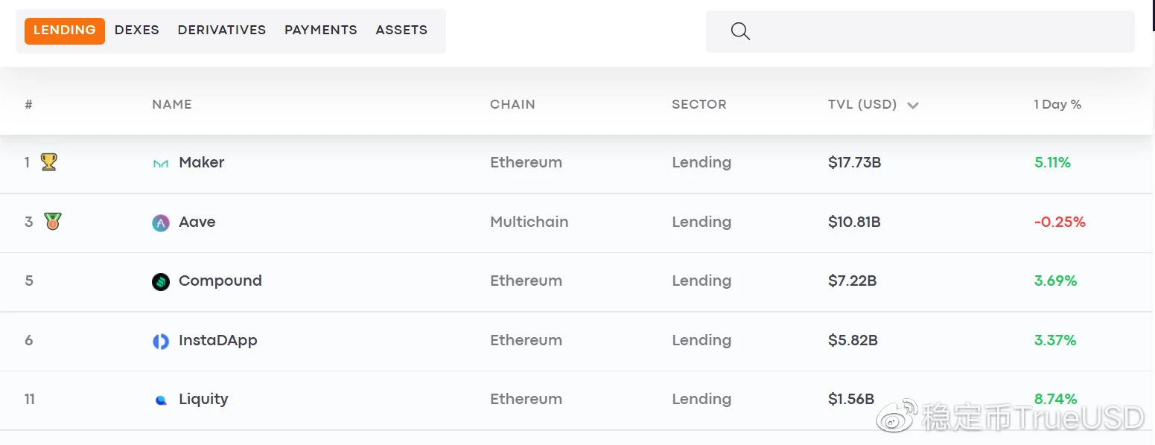Image resolution: width=1155 pixels, height=445 pixels.
Task: Click the Maker protocol logo
Action: coord(160,163)
